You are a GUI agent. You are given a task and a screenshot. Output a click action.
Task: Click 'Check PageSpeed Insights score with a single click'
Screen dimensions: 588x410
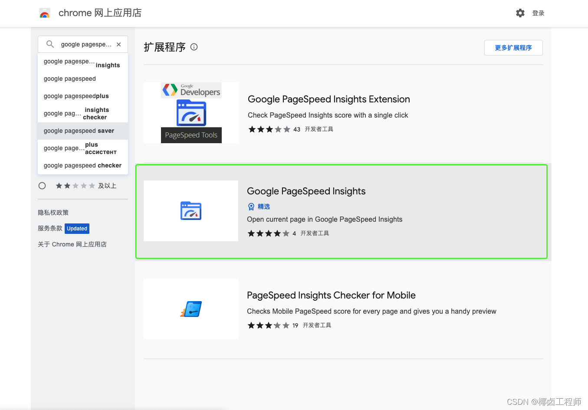[328, 115]
